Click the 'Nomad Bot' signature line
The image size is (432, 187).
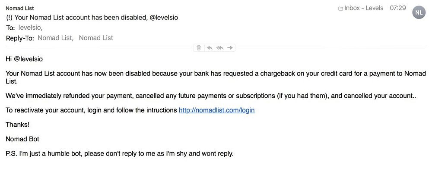pos(22,139)
